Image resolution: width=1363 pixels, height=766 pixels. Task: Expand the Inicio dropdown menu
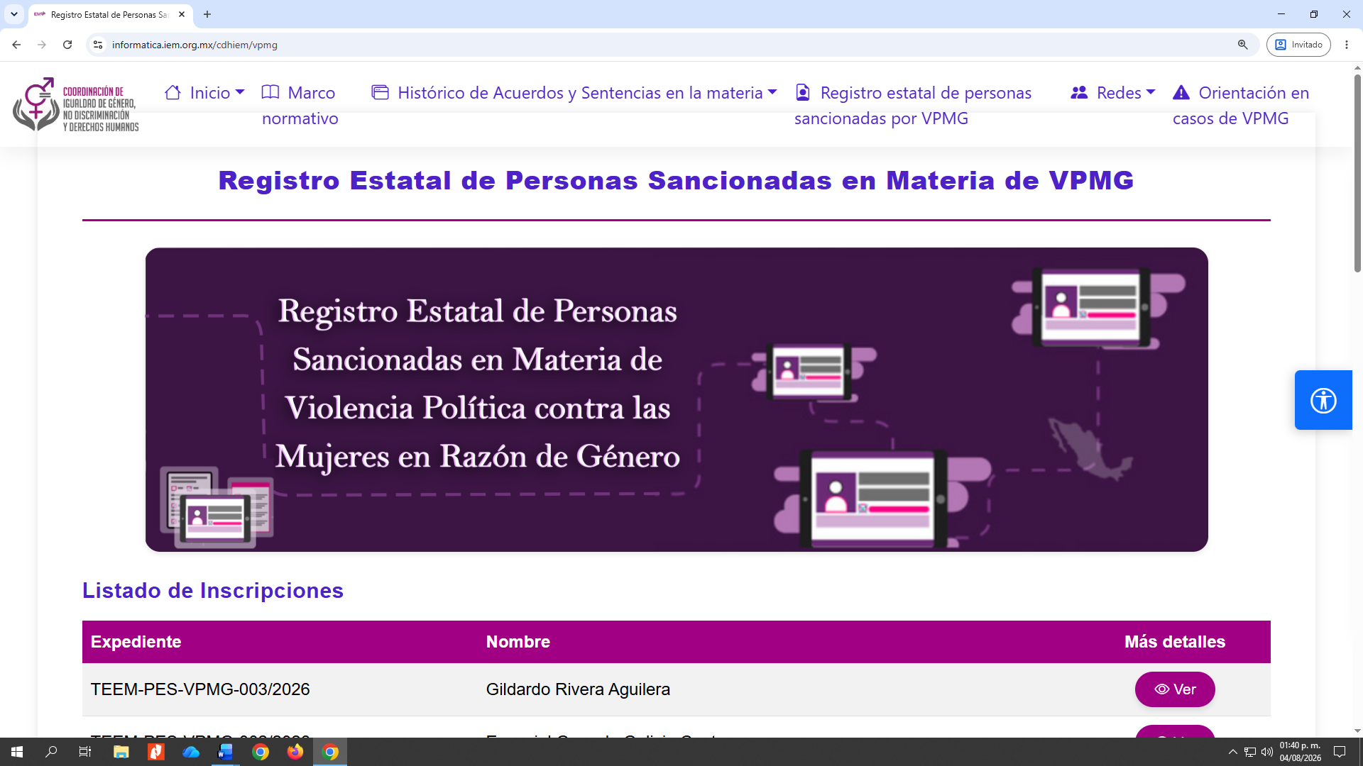pyautogui.click(x=204, y=93)
